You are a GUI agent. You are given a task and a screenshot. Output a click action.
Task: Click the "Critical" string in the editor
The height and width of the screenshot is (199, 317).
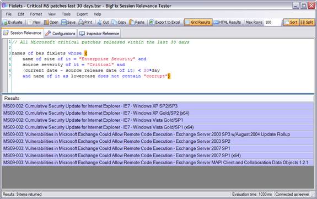click(100, 64)
